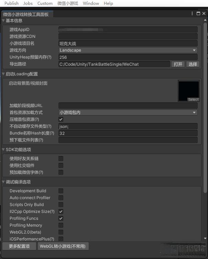Enable Profiling Memory checkbox
208x259 pixels.
point(61,225)
